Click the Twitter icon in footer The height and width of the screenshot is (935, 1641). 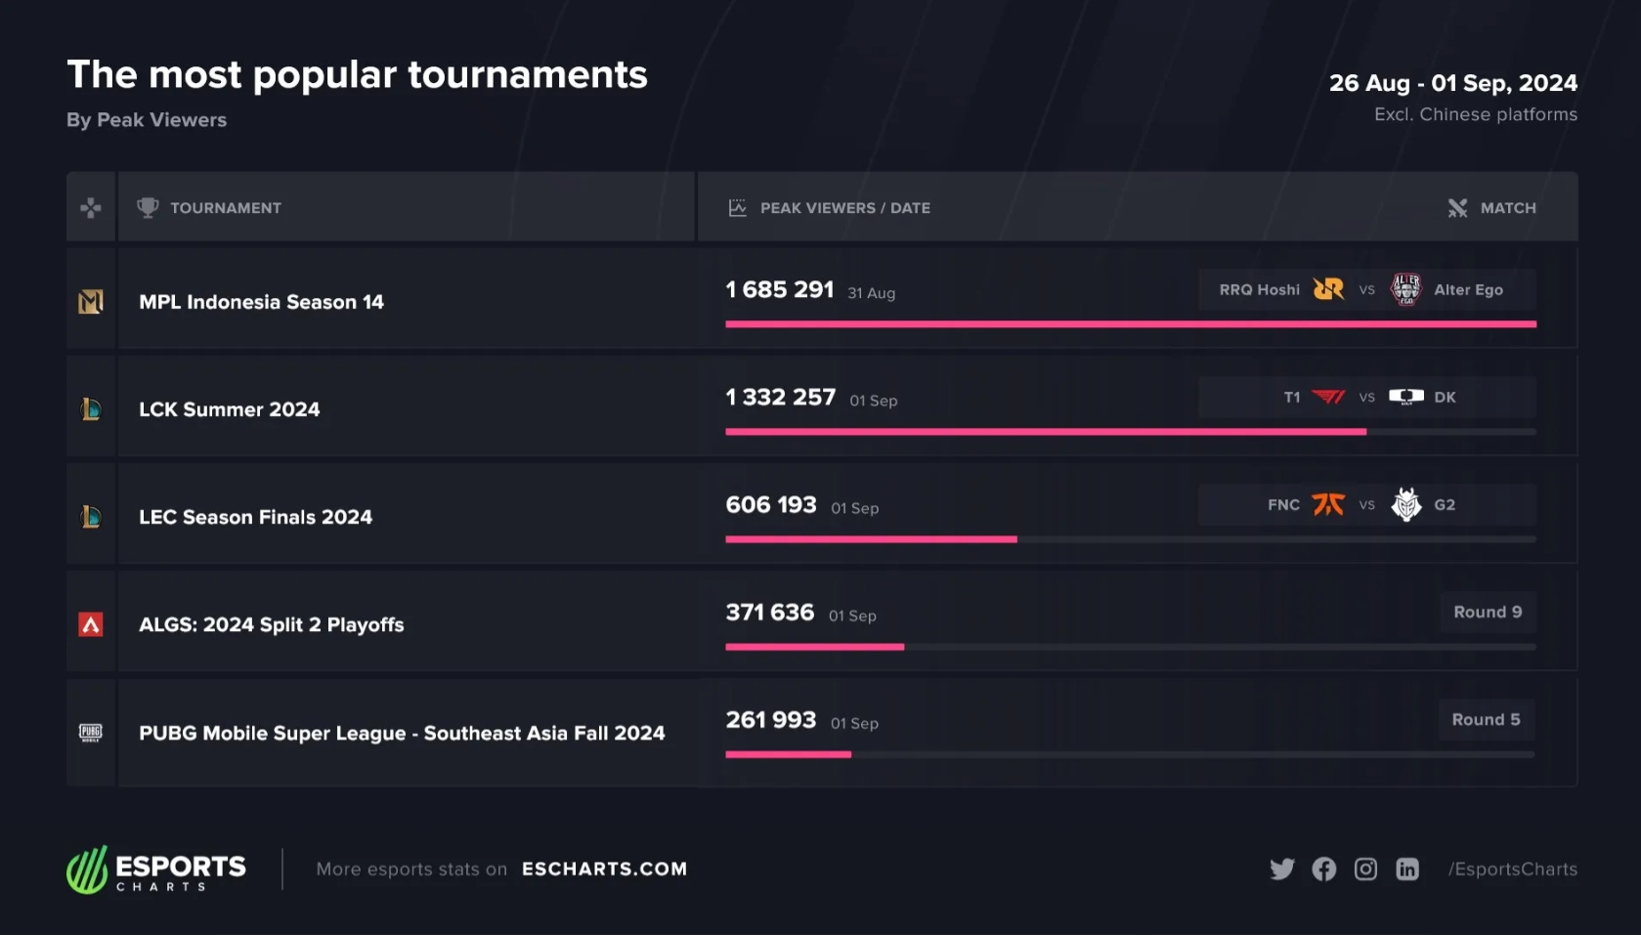click(1281, 869)
